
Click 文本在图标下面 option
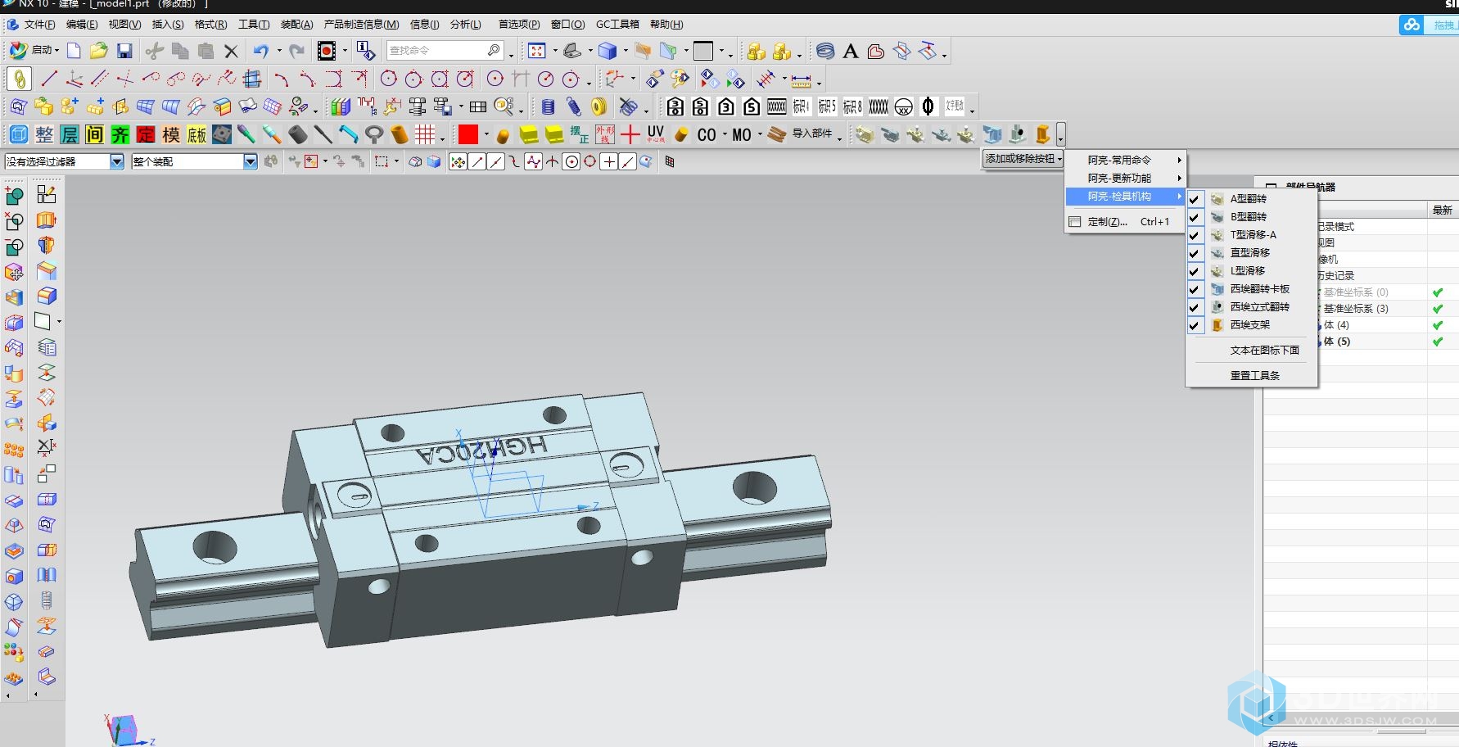[1264, 351]
